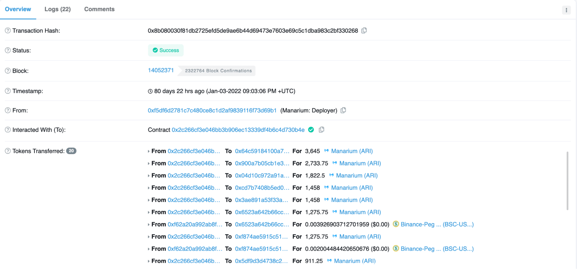
Task: Click help icon beside Timestamp
Action: point(8,91)
